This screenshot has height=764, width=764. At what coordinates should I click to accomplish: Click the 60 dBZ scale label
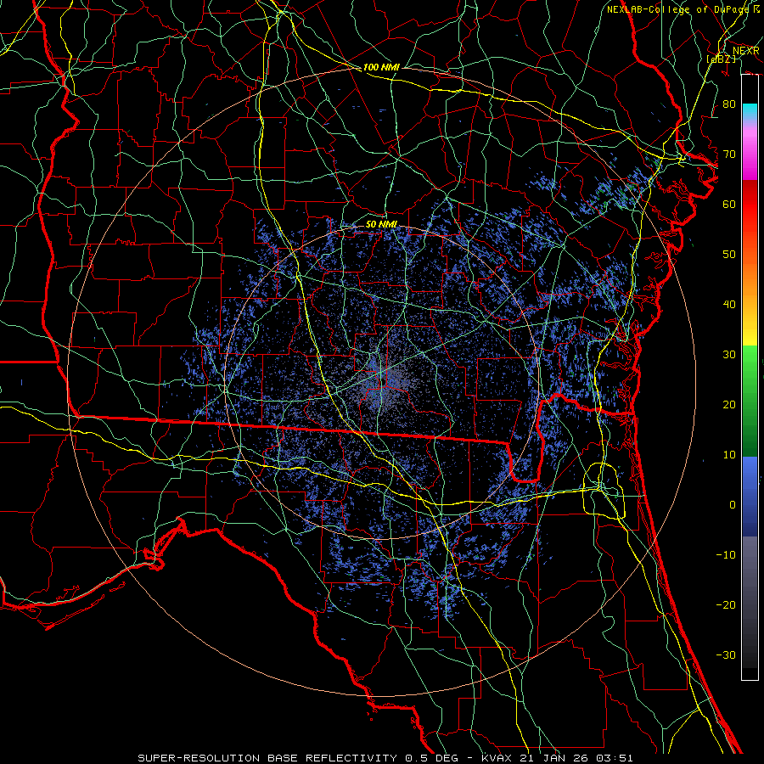coord(729,205)
